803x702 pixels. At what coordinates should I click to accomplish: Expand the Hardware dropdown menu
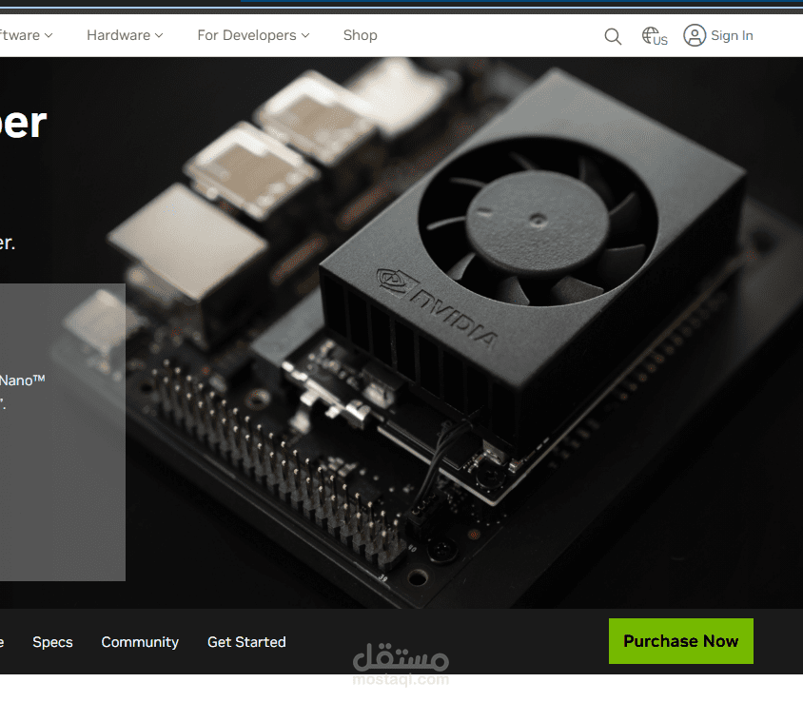tap(125, 35)
